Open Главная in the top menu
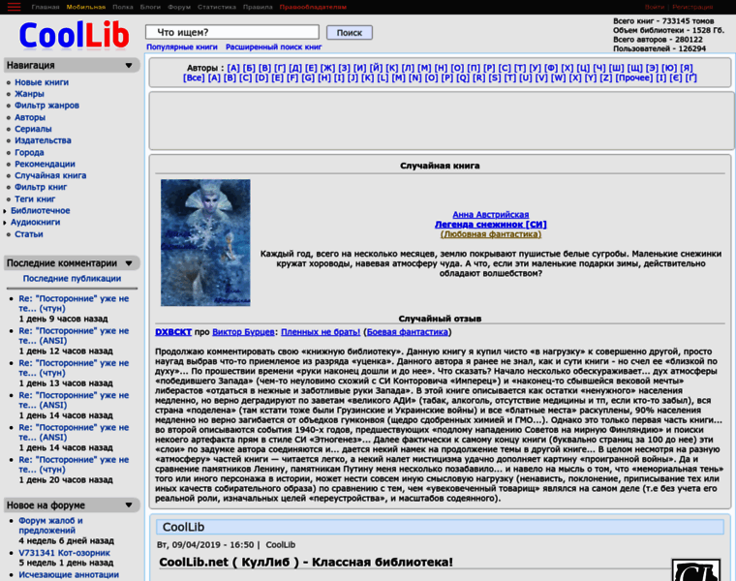The height and width of the screenshot is (581, 736). [x=46, y=7]
